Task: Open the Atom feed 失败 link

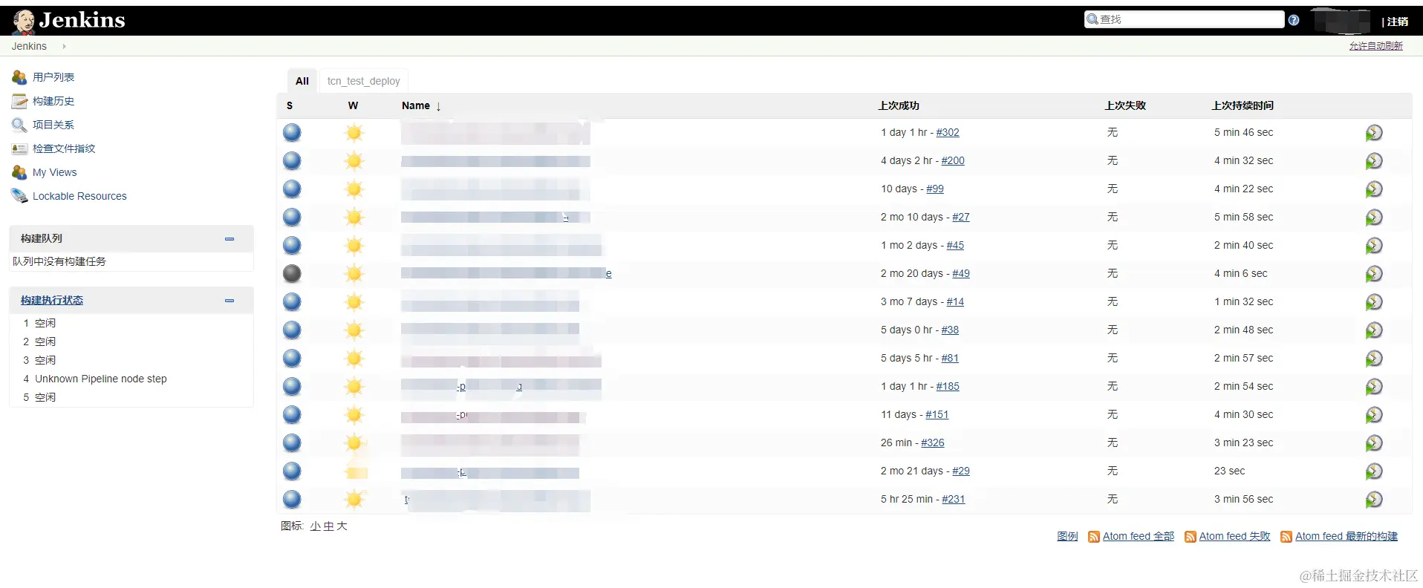Action: [1234, 536]
